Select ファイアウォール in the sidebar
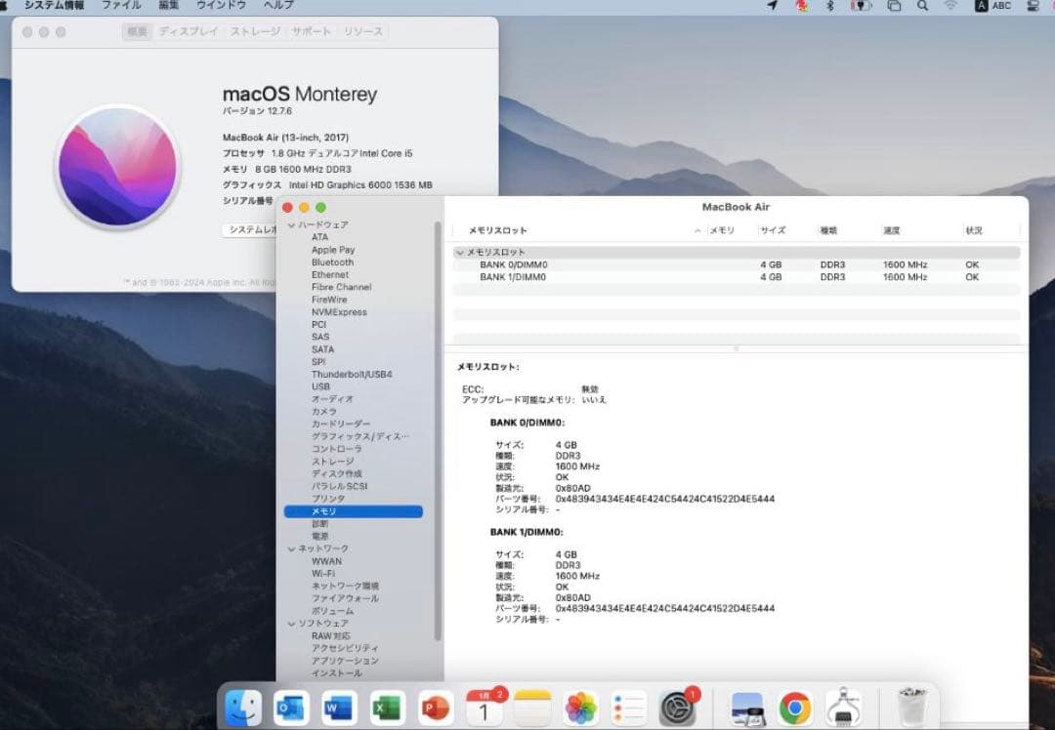The image size is (1055, 730). click(345, 599)
